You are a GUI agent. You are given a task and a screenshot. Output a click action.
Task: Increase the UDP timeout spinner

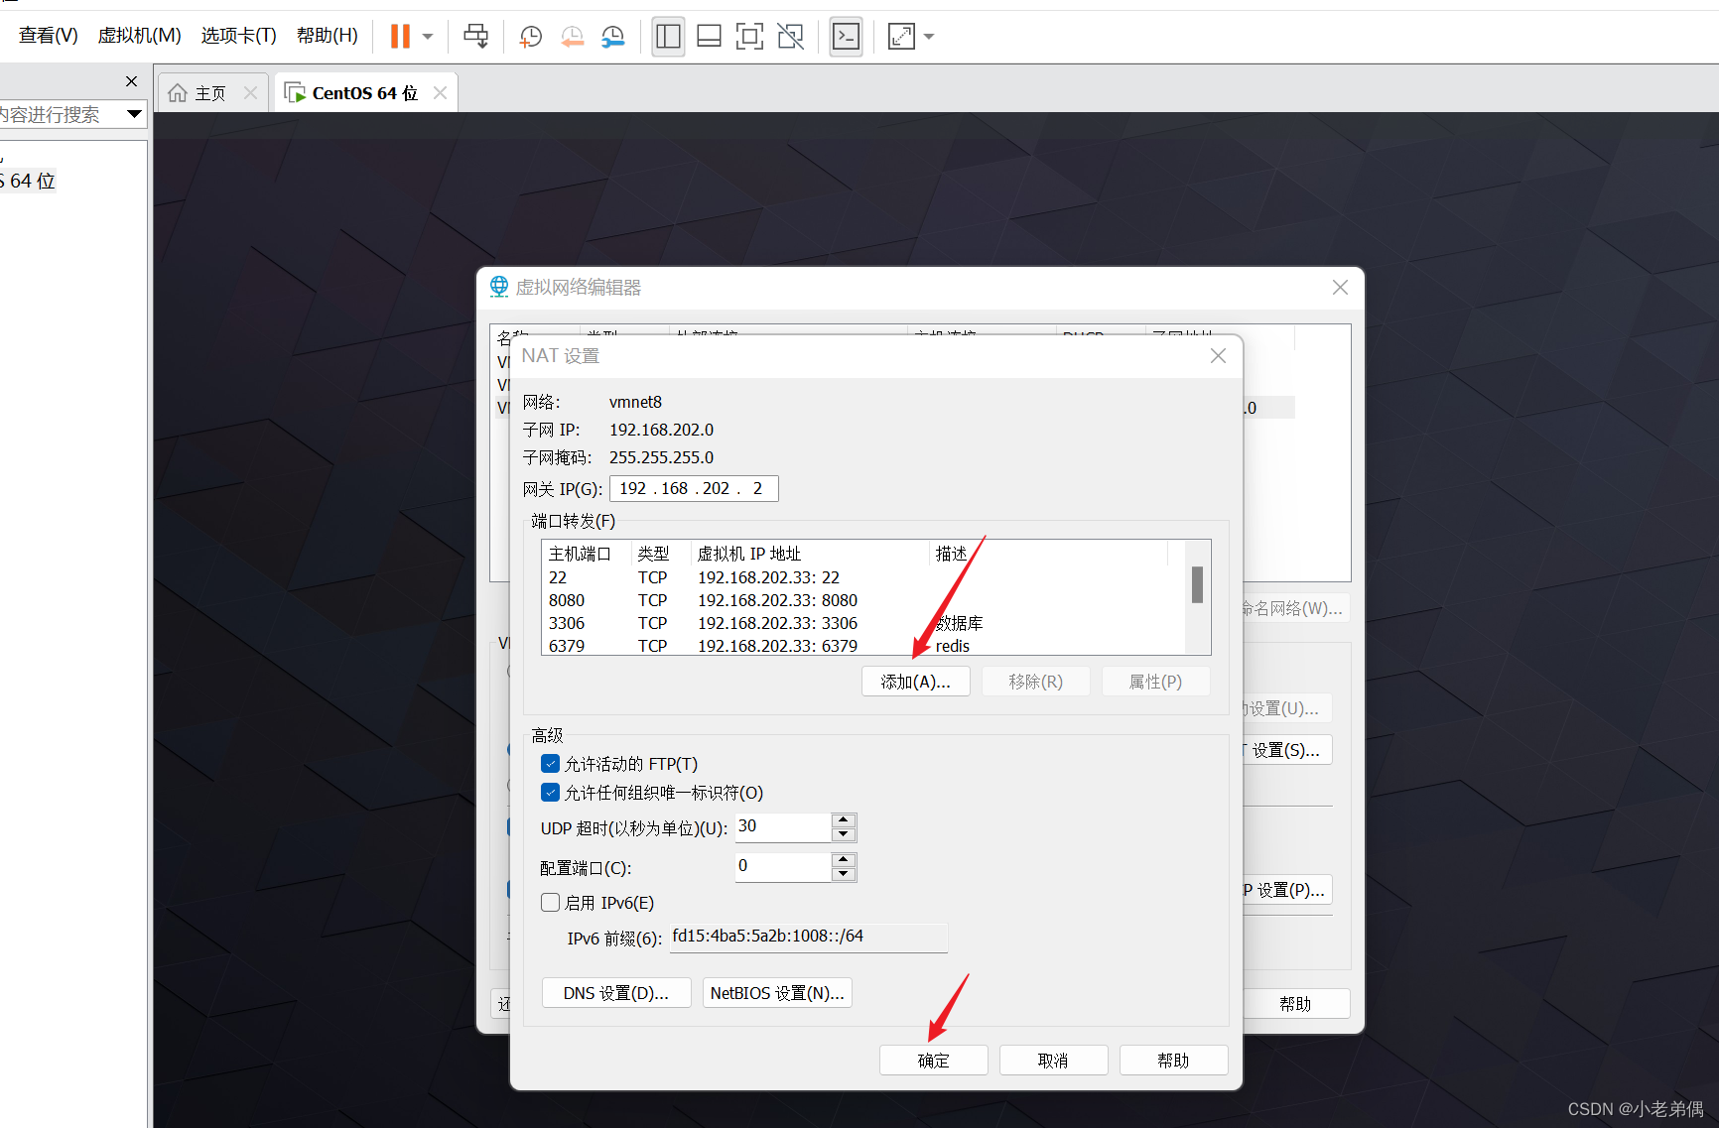point(844,820)
